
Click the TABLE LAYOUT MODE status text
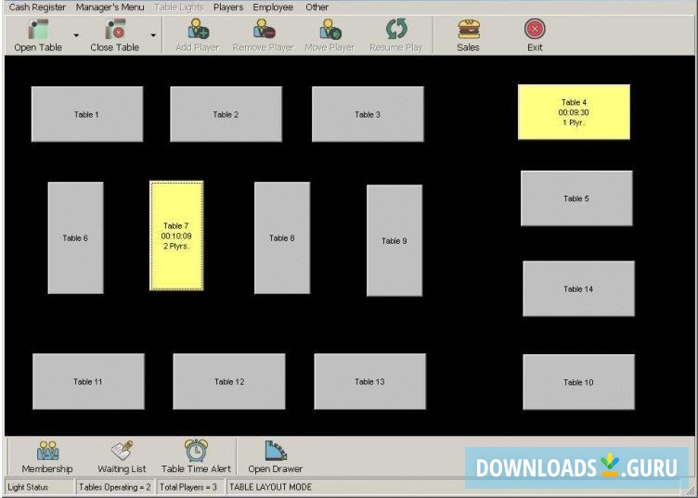[271, 487]
